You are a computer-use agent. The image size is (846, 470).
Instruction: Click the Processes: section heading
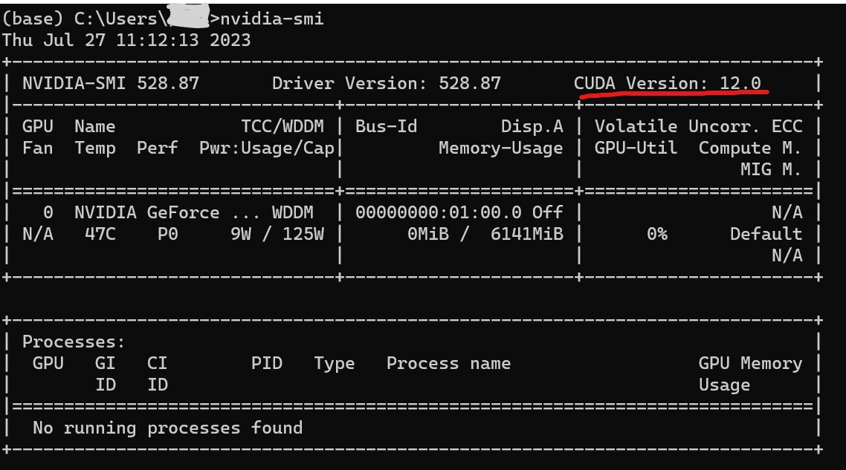tap(74, 342)
